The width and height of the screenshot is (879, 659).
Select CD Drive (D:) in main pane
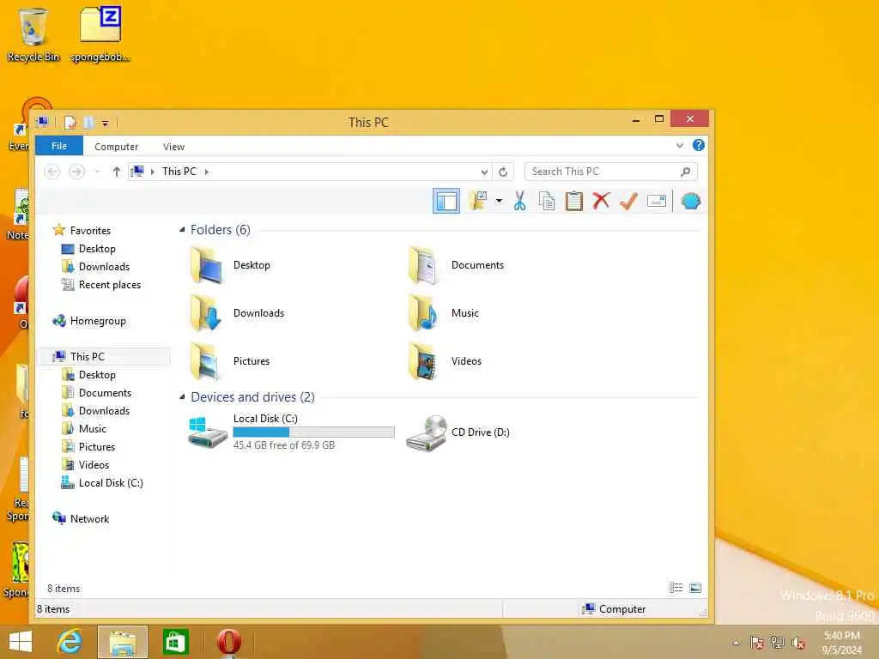(458, 432)
